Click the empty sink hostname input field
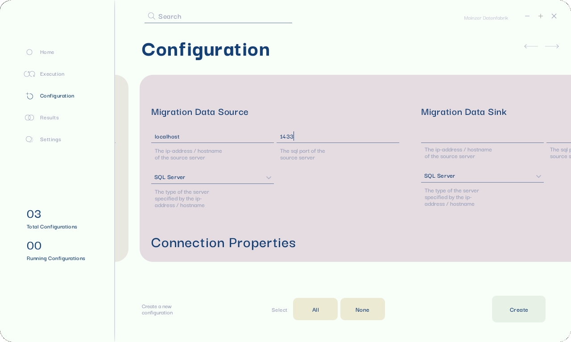571x342 pixels. click(482, 137)
